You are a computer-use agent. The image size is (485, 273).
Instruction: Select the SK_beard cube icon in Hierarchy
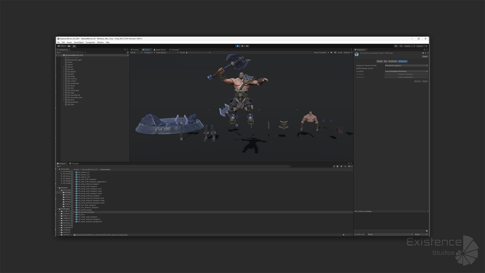pyautogui.click(x=66, y=72)
